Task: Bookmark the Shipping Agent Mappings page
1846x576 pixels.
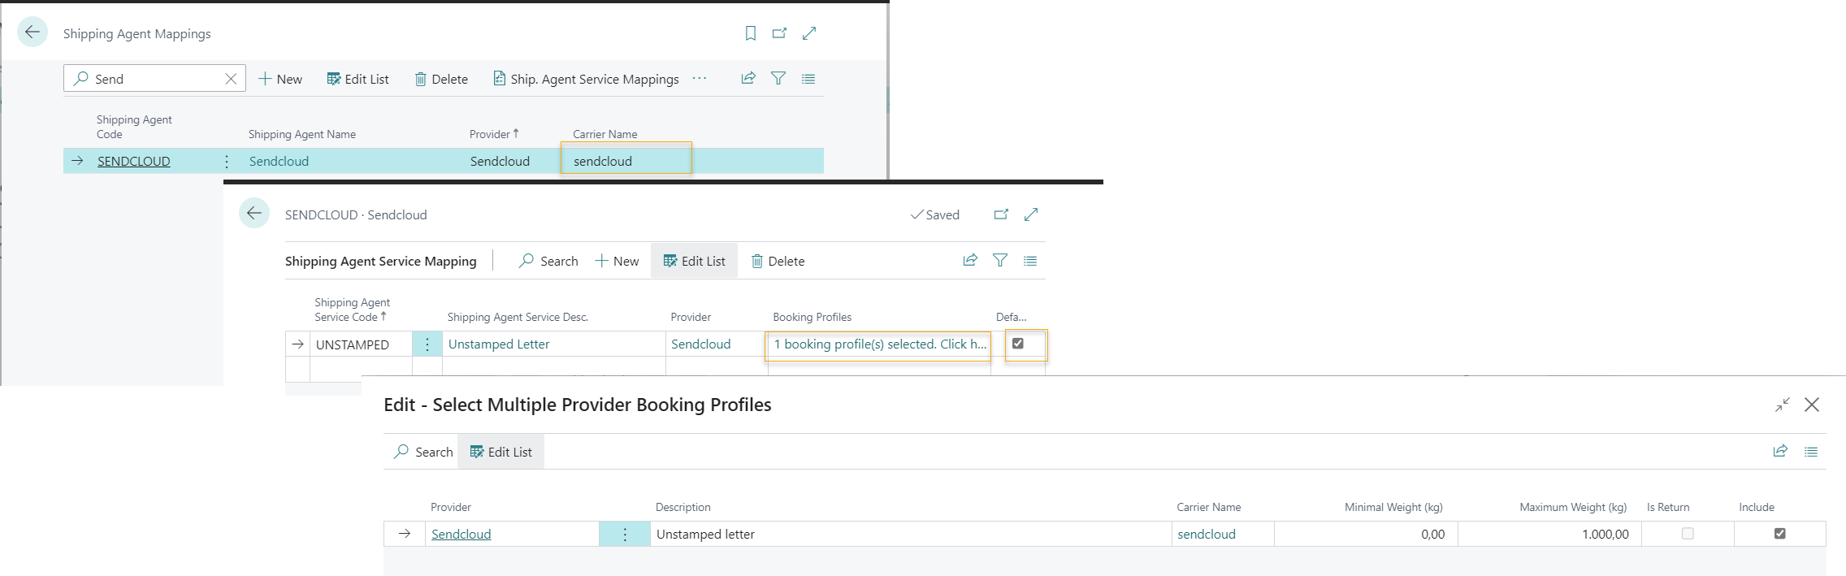Action: click(751, 33)
